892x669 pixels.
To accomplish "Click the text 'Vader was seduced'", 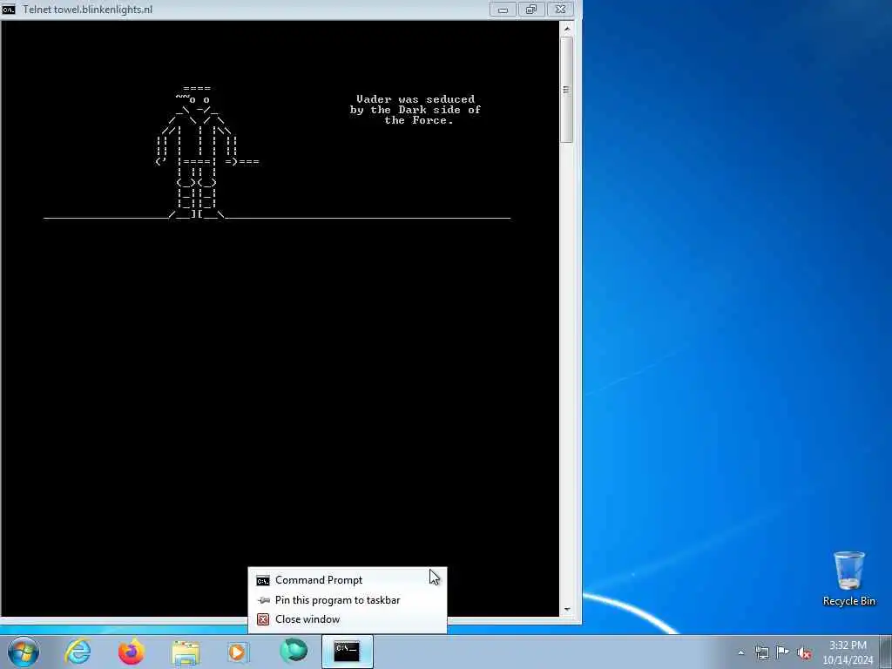I will point(416,99).
